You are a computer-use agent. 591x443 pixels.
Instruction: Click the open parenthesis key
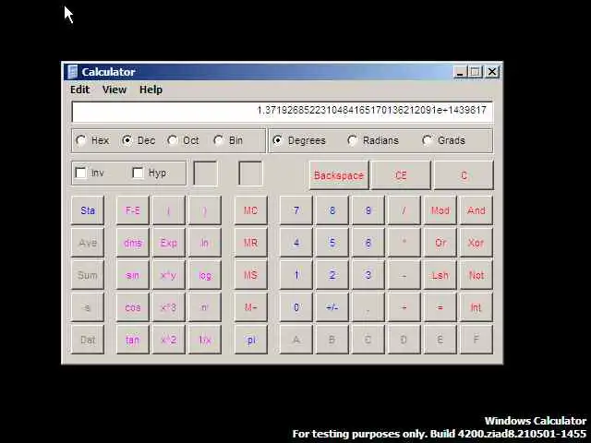pyautogui.click(x=168, y=210)
